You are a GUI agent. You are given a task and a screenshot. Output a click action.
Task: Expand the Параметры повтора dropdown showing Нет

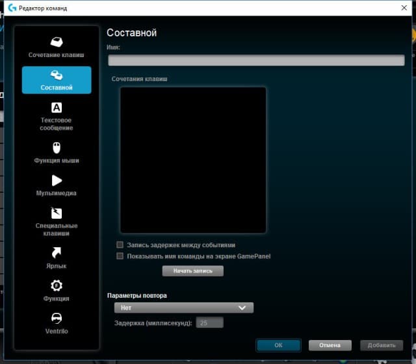[x=184, y=308]
